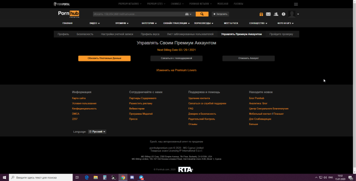Go to the Профиль tab
356x181 pixels.
coord(63,34)
